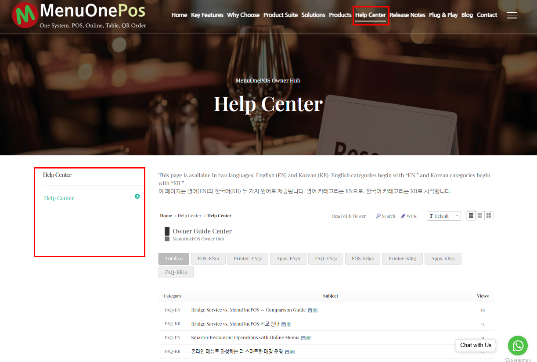537x362 pixels.
Task: Switch to list view layout icon
Action: click(x=471, y=215)
